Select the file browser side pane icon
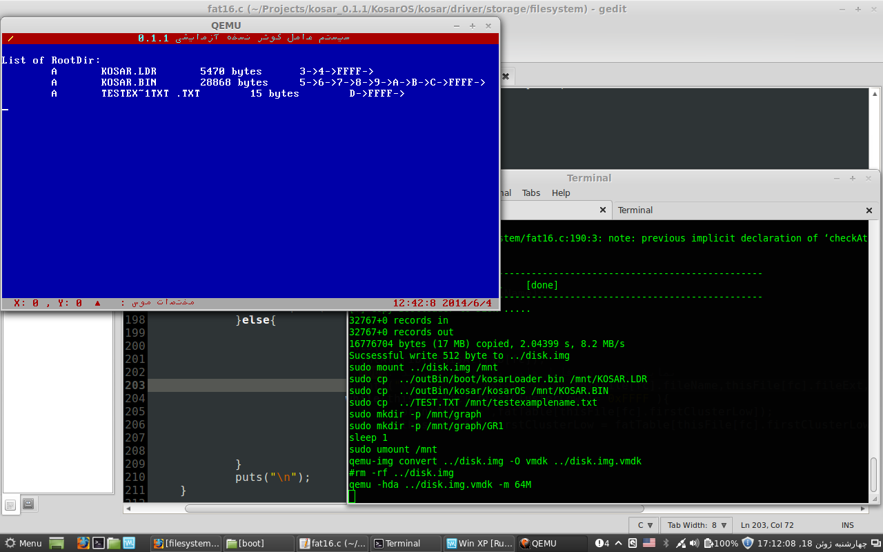Image resolution: width=883 pixels, height=552 pixels. click(x=28, y=504)
